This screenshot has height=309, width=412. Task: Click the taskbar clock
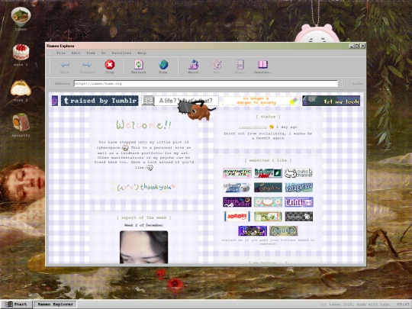[x=403, y=304]
